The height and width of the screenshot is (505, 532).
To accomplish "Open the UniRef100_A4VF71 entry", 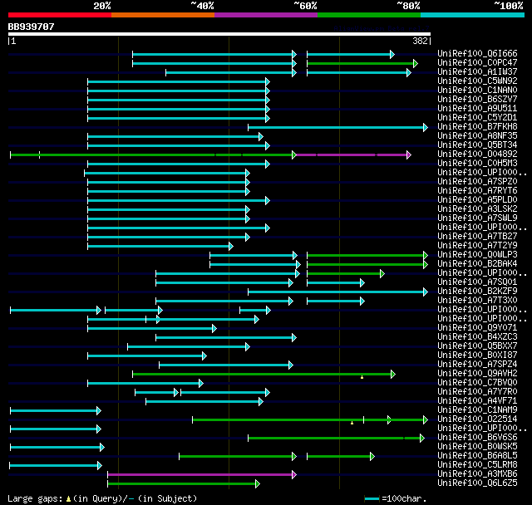I will click(477, 401).
